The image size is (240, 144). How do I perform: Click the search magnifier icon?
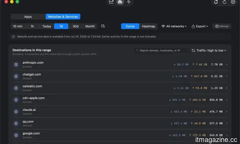(137, 50)
